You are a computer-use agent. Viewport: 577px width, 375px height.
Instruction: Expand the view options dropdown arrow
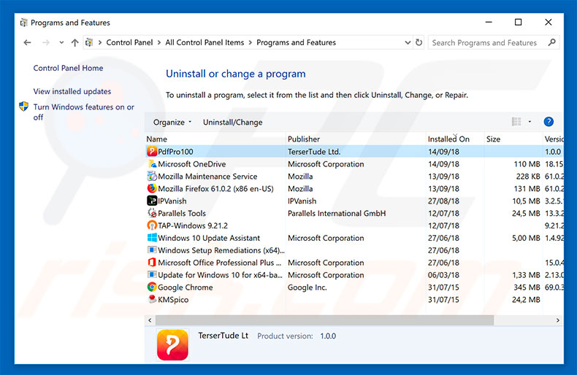click(530, 122)
